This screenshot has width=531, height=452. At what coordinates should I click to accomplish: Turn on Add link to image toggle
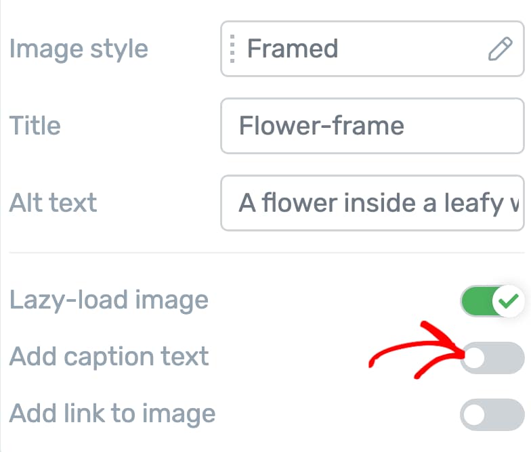coord(492,415)
